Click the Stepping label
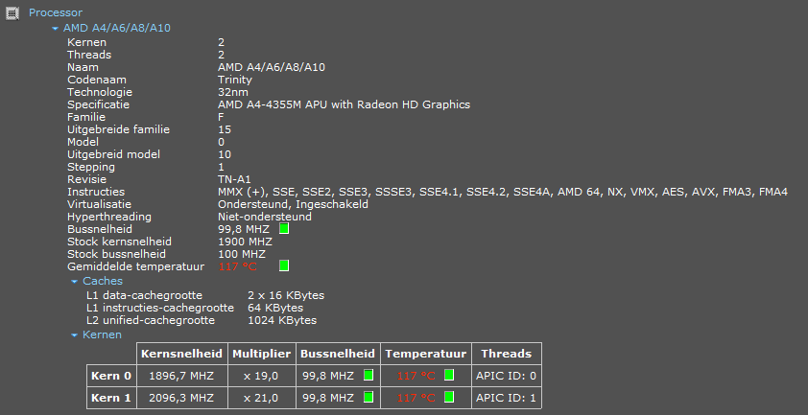The image size is (808, 415). pos(91,167)
